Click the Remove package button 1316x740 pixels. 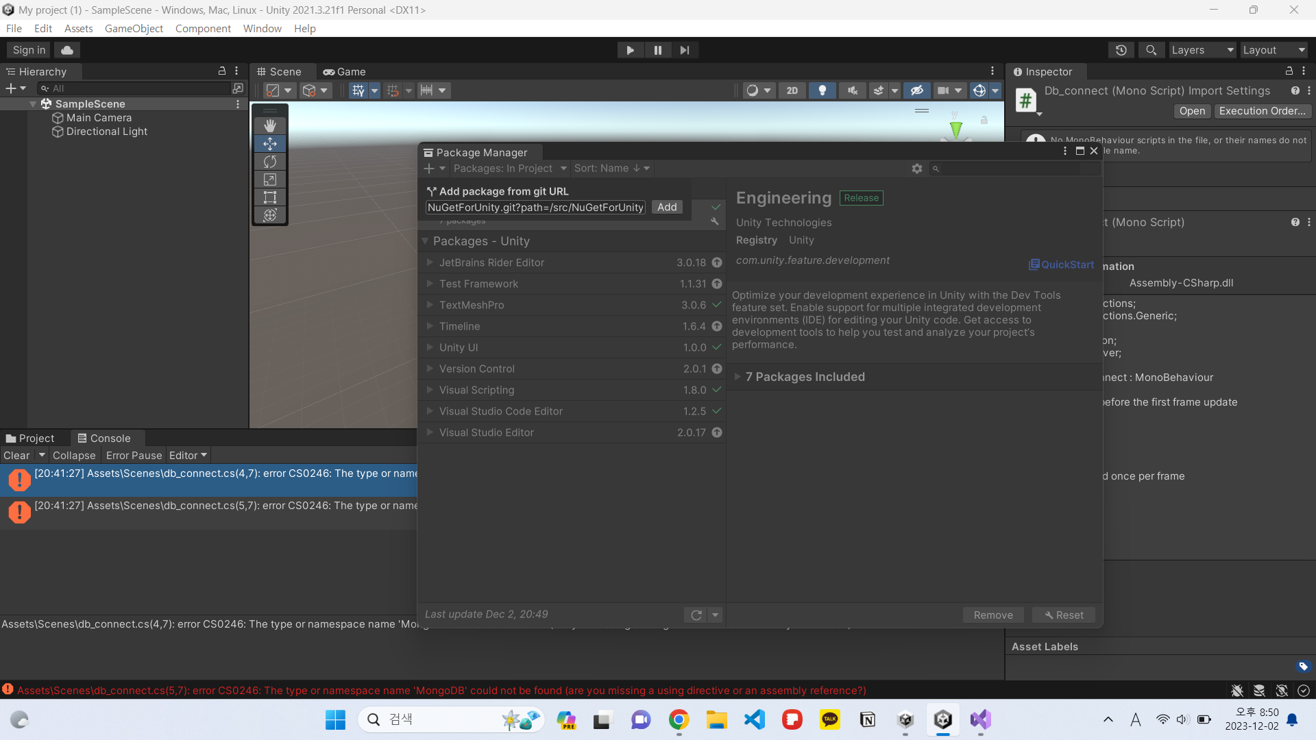point(993,615)
